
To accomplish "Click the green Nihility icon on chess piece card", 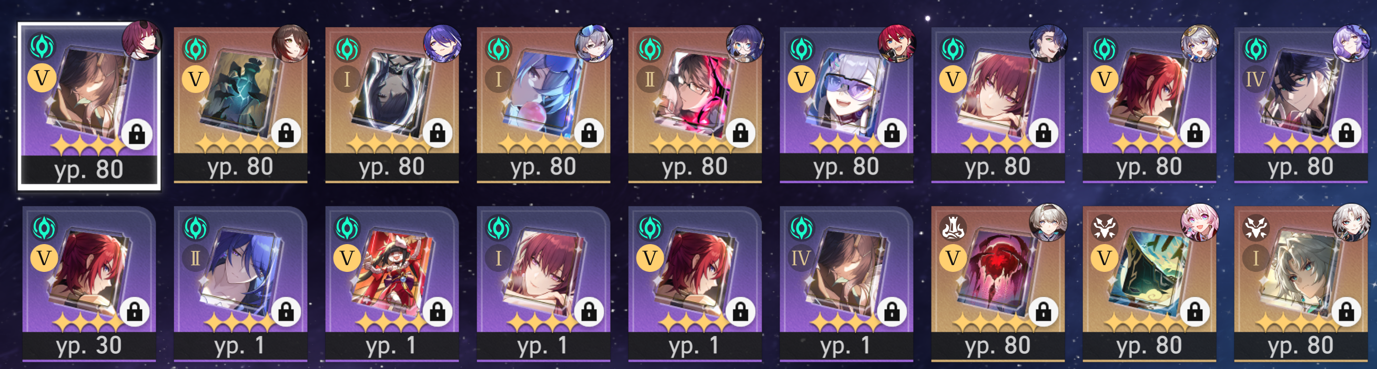I will point(196,48).
